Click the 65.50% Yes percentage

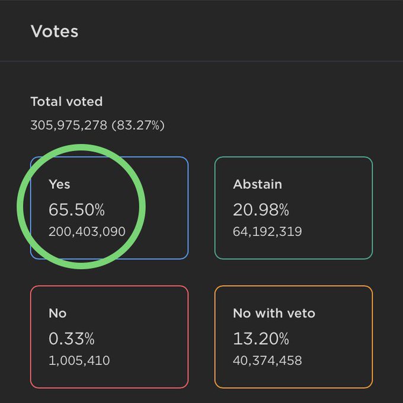click(76, 210)
